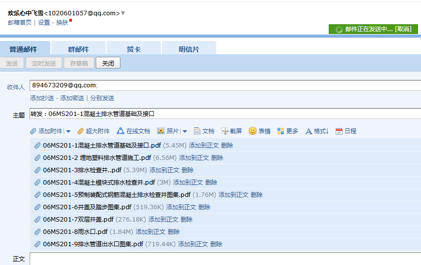The image size is (421, 265).
Task: Open the 邮箱首页 mailbox home link
Action: (x=20, y=23)
